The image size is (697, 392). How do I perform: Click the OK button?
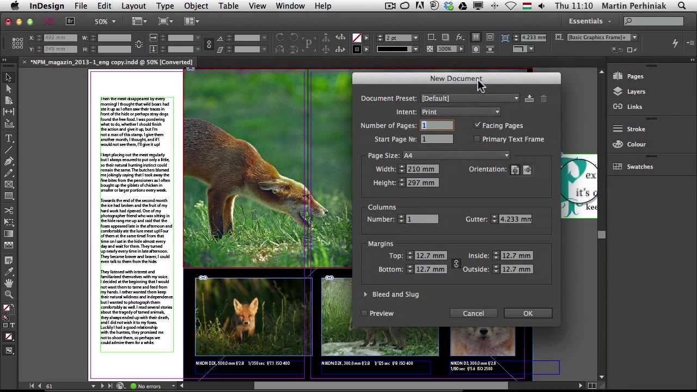(527, 313)
